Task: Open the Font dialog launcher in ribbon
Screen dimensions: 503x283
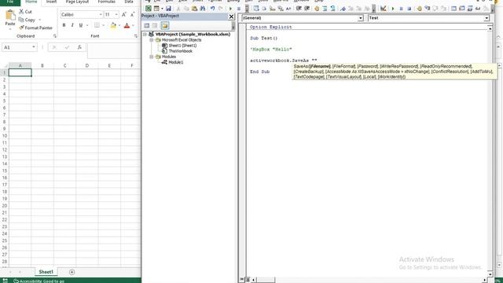Action: (136, 36)
